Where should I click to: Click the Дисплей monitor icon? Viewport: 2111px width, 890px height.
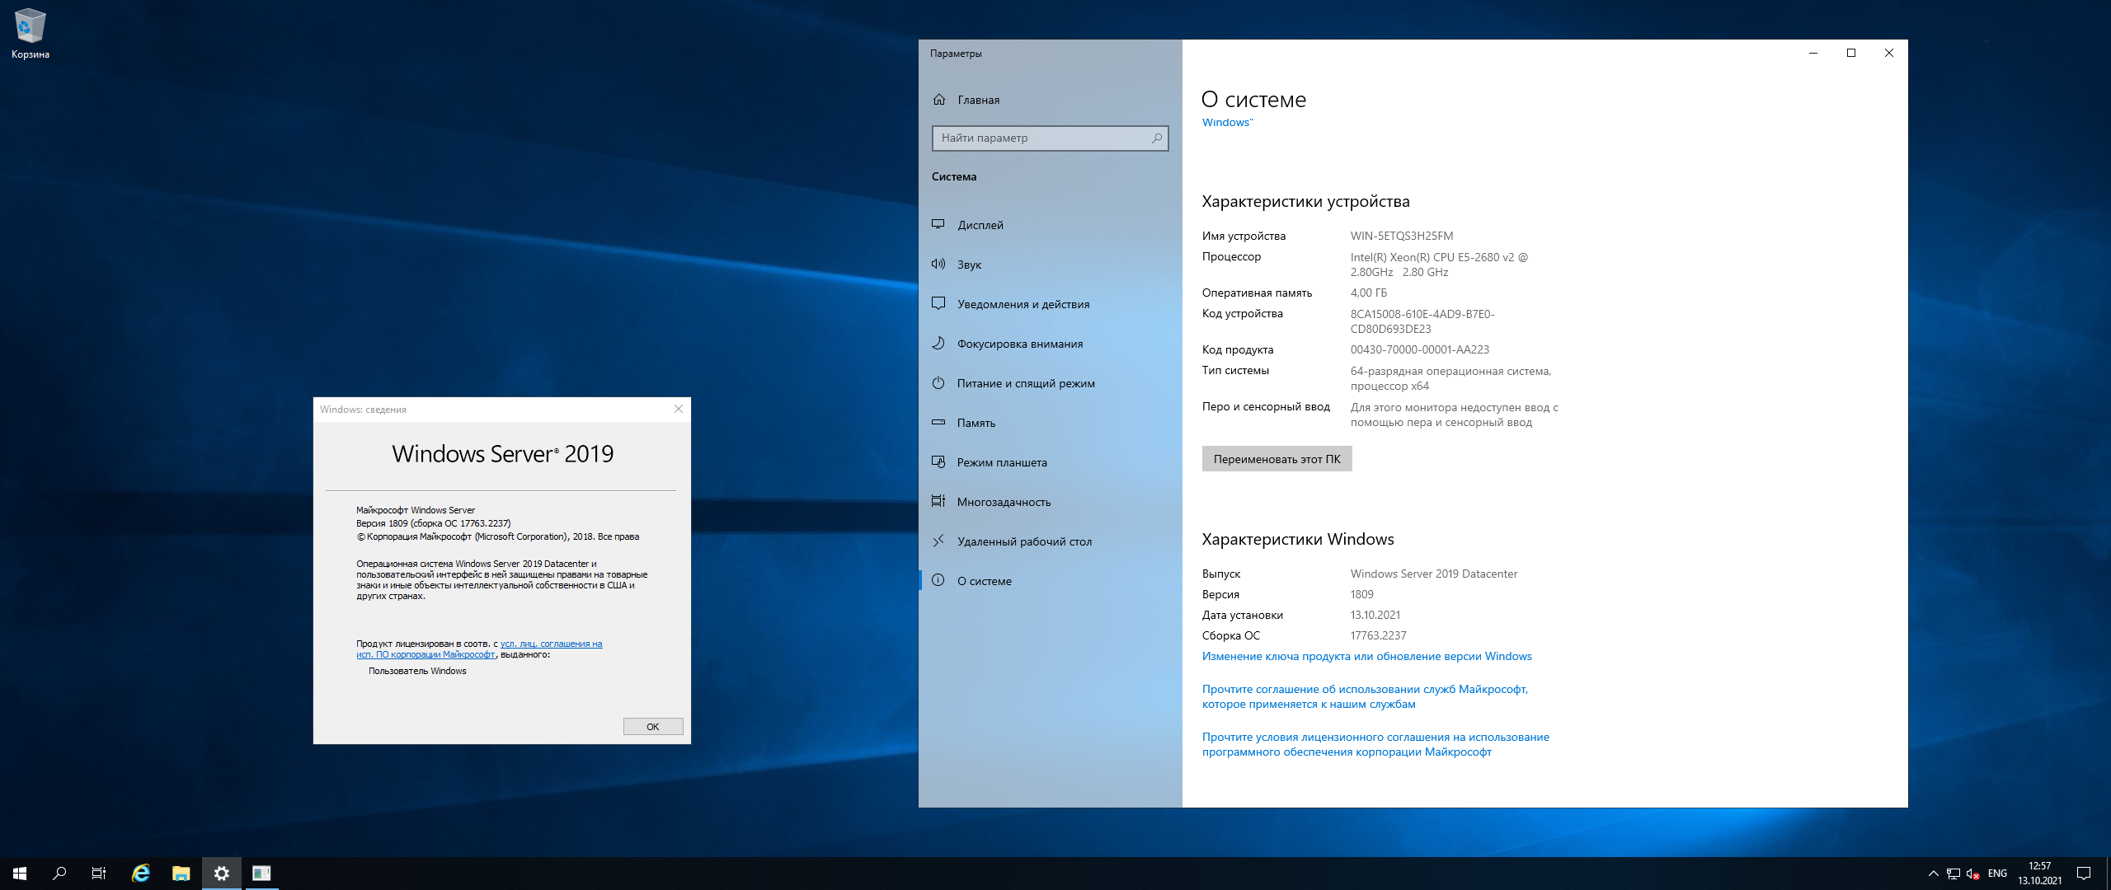tap(938, 224)
